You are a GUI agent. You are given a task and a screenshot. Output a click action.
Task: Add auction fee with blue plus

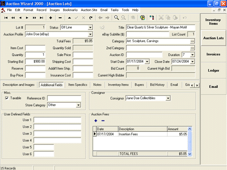click(96, 121)
